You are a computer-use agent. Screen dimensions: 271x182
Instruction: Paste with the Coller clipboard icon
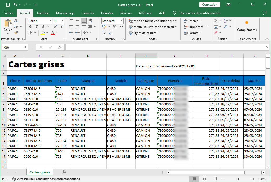(x=8, y=24)
